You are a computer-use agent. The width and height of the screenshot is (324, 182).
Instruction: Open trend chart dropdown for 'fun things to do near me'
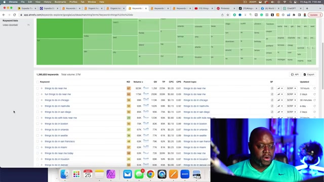(x=280, y=95)
